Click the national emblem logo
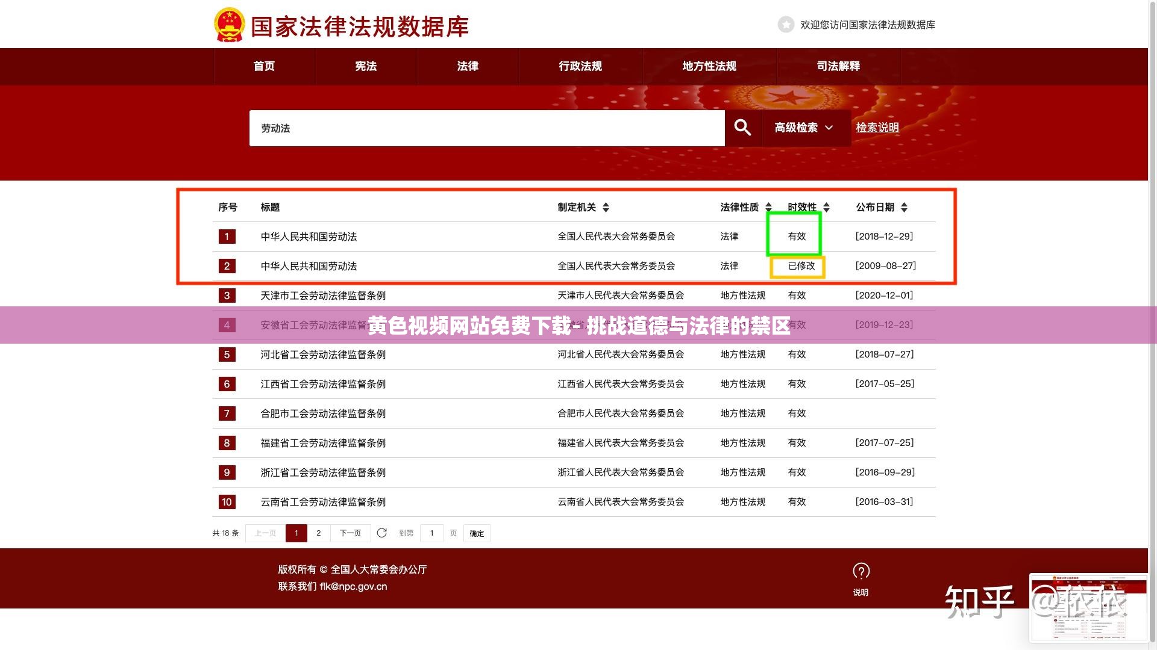The image size is (1157, 650). [229, 24]
